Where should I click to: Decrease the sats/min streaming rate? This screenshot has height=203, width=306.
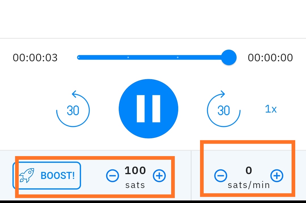click(220, 176)
